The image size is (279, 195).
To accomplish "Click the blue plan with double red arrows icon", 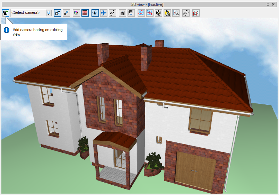I will [x=150, y=13].
